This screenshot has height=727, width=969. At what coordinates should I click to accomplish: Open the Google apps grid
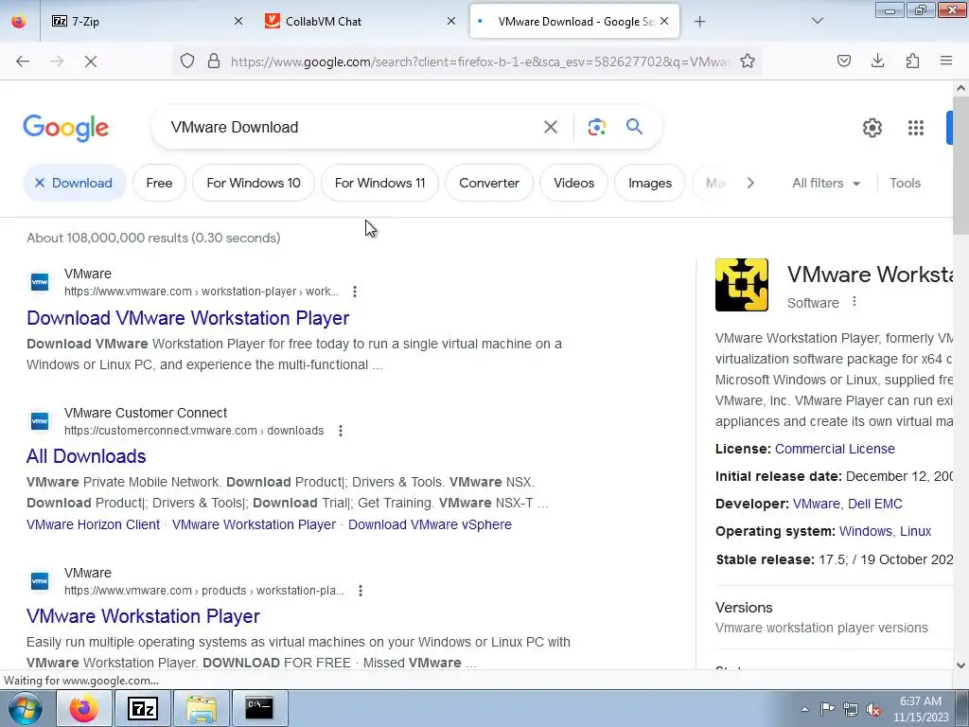coord(916,128)
